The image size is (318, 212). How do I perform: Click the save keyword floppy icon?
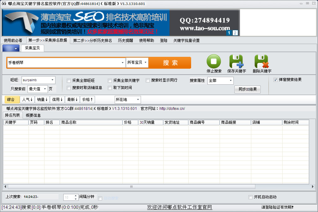point(236,61)
